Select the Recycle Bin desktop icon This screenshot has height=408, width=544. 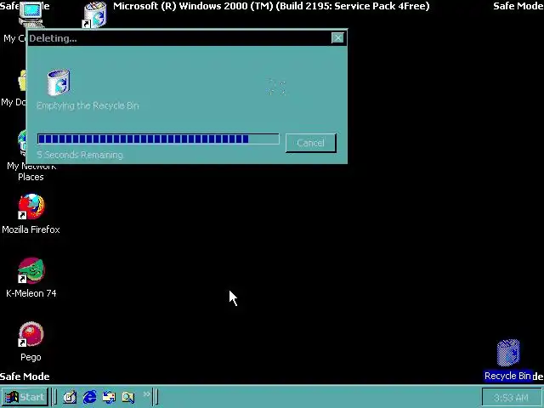pyautogui.click(x=508, y=354)
